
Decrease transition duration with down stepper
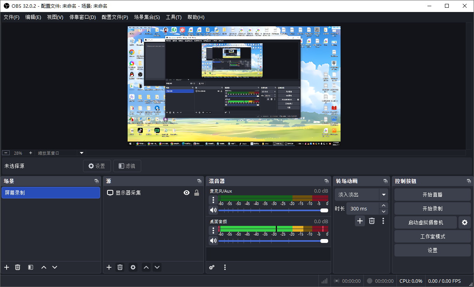click(384, 212)
